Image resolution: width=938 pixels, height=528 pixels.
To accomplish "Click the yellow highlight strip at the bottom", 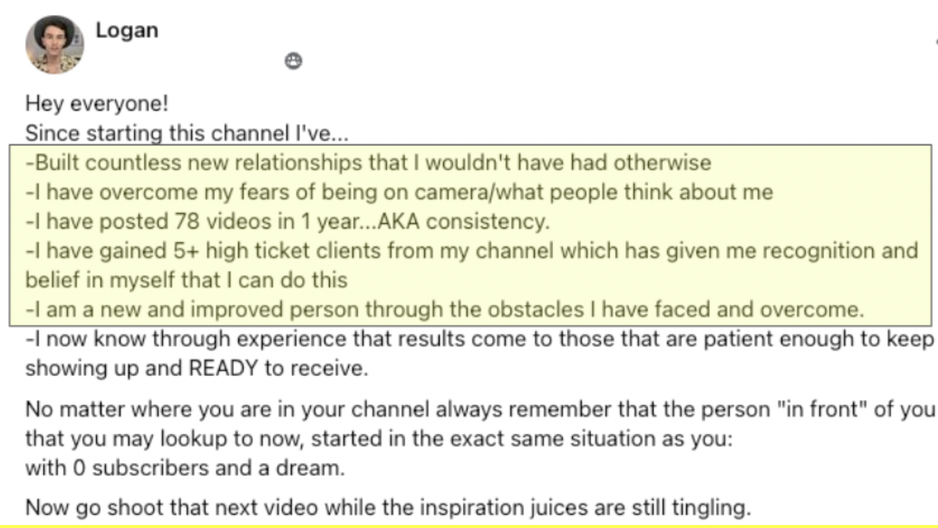I will (469, 525).
